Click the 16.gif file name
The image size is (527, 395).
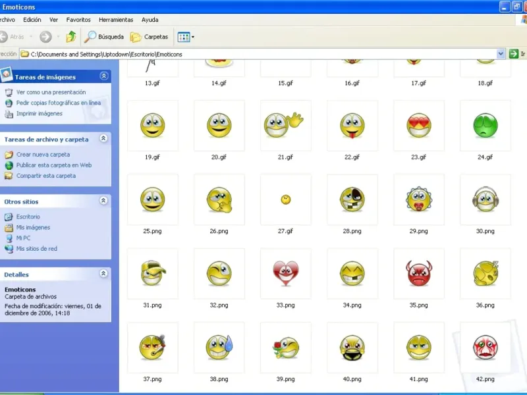[x=352, y=83]
